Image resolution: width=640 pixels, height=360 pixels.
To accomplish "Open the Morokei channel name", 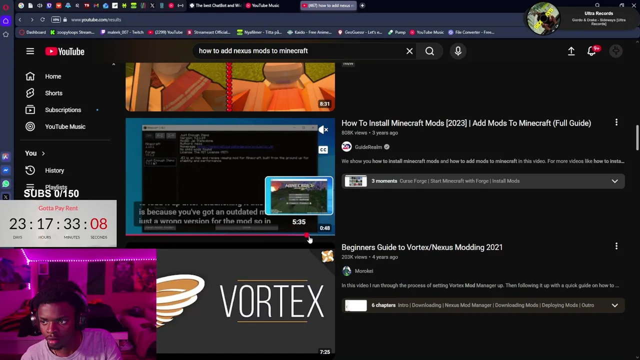I will click(x=363, y=271).
